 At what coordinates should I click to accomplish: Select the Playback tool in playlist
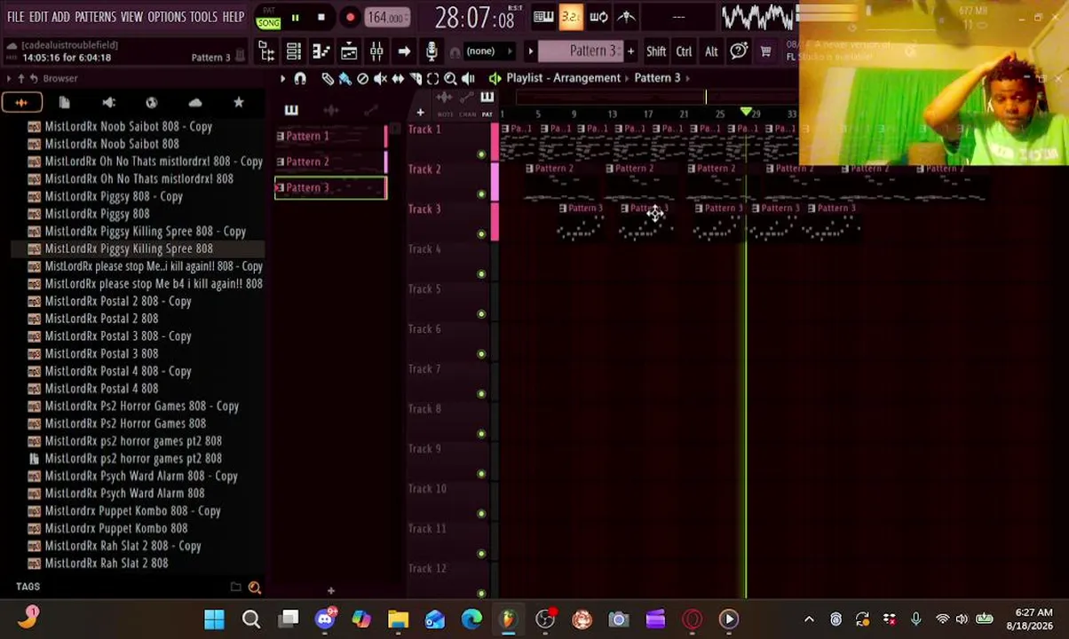pyautogui.click(x=468, y=78)
